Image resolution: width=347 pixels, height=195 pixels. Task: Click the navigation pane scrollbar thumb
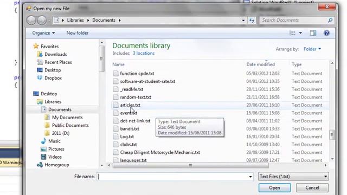coord(101,59)
